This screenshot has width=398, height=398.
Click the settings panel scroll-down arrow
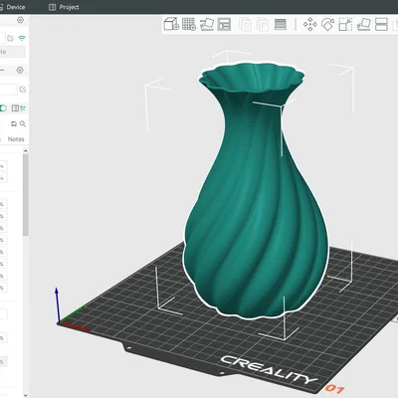coord(26,395)
